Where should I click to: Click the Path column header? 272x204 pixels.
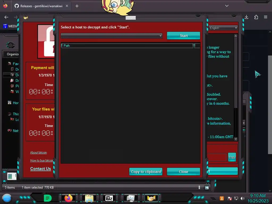[x=127, y=46]
